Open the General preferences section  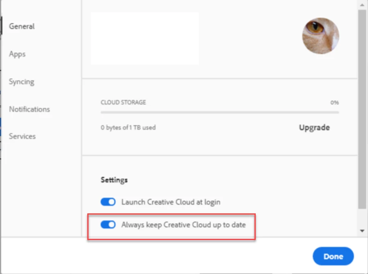22,26
